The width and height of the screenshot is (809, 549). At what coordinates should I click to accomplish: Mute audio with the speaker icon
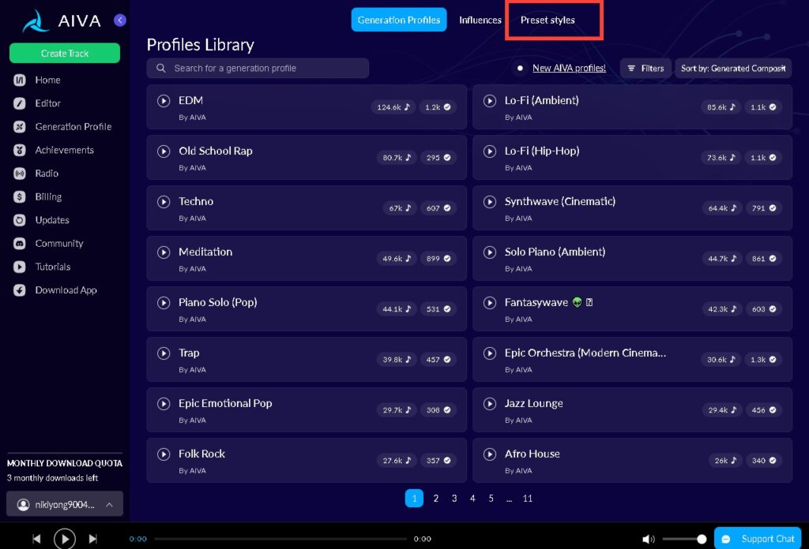click(648, 540)
